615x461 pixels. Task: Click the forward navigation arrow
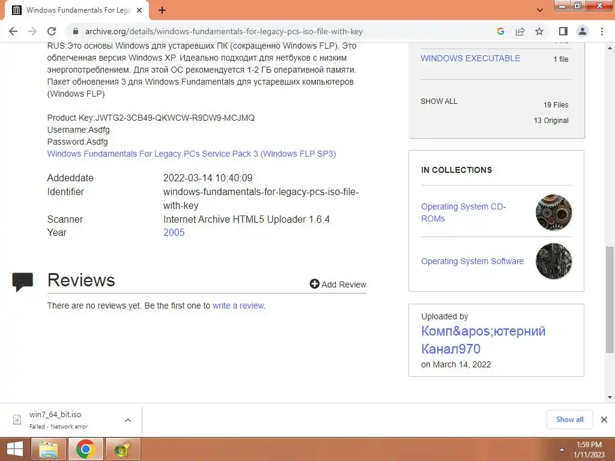(32, 31)
